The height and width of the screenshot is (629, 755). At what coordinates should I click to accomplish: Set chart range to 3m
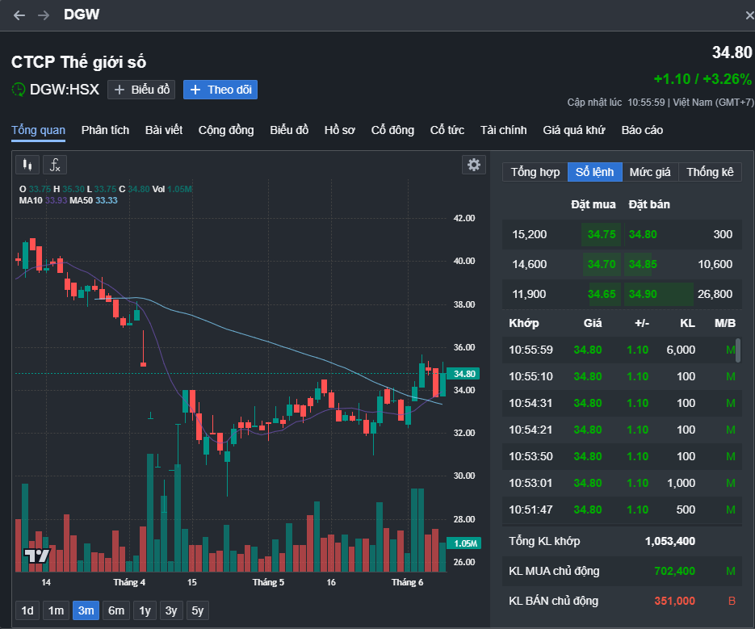[x=86, y=610]
